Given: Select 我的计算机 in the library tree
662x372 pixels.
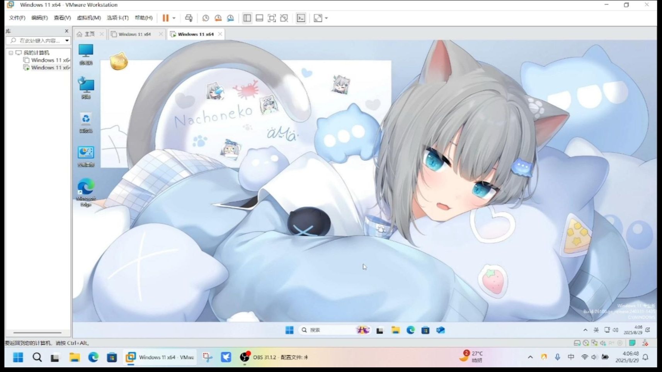Looking at the screenshot, I should 32,53.
